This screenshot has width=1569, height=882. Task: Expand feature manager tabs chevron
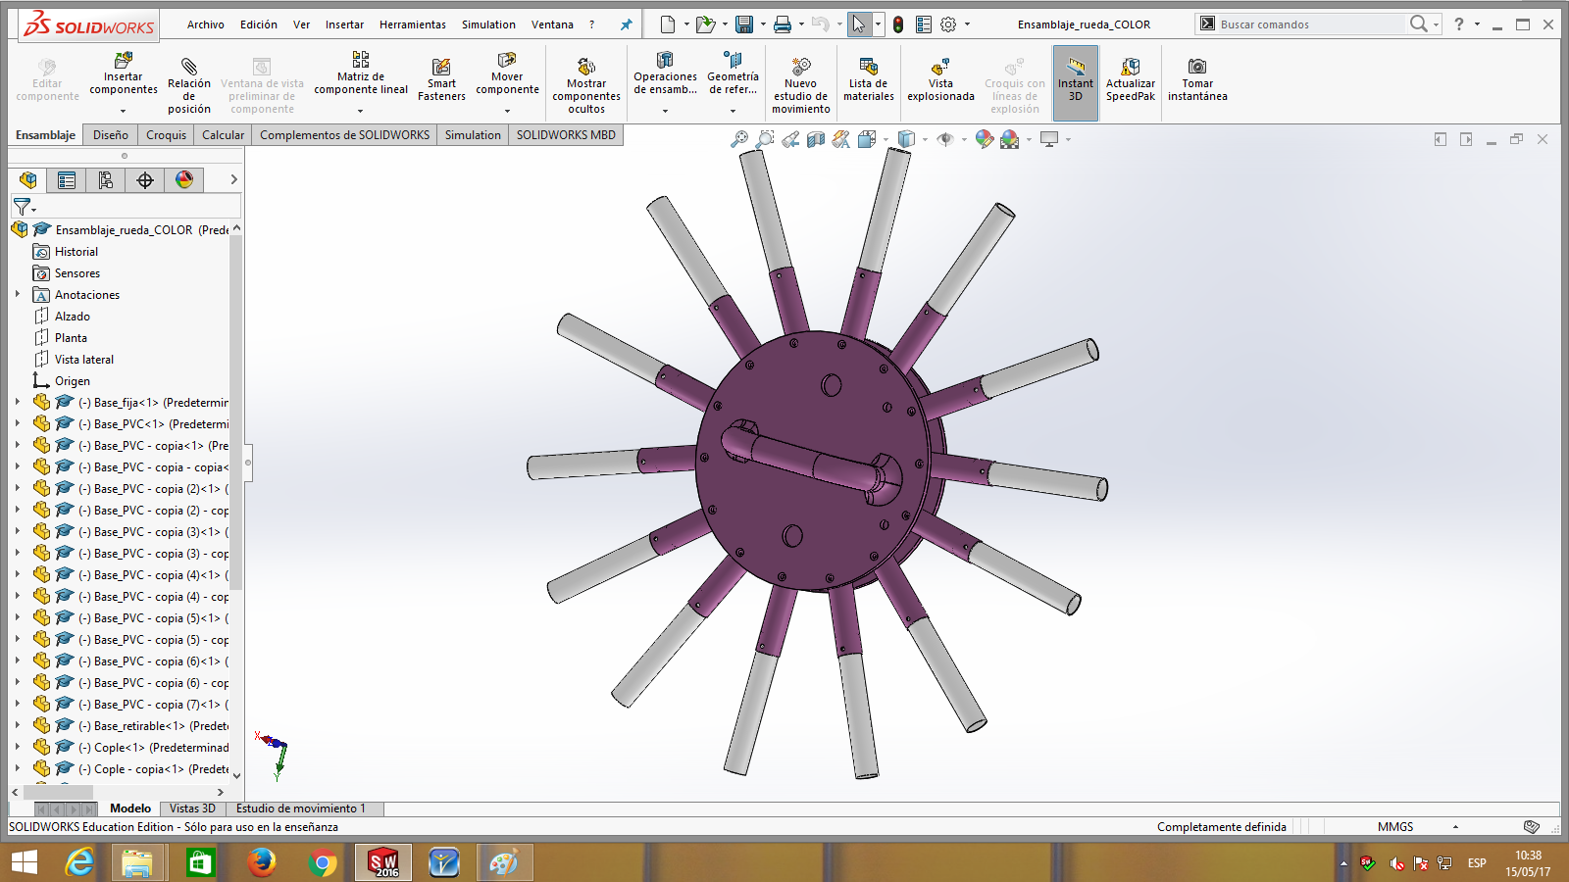pos(233,179)
